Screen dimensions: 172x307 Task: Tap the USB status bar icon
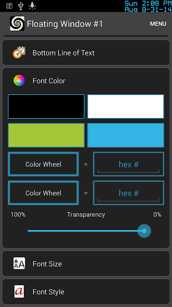pyautogui.click(x=21, y=6)
